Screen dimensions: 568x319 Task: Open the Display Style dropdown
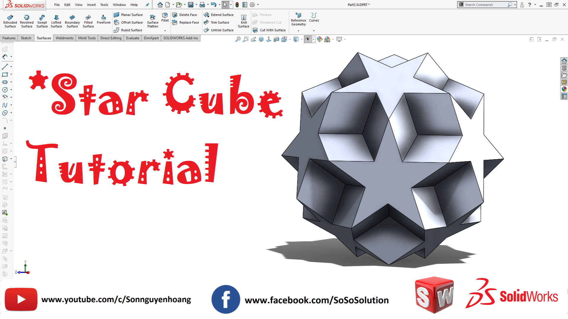(301, 39)
